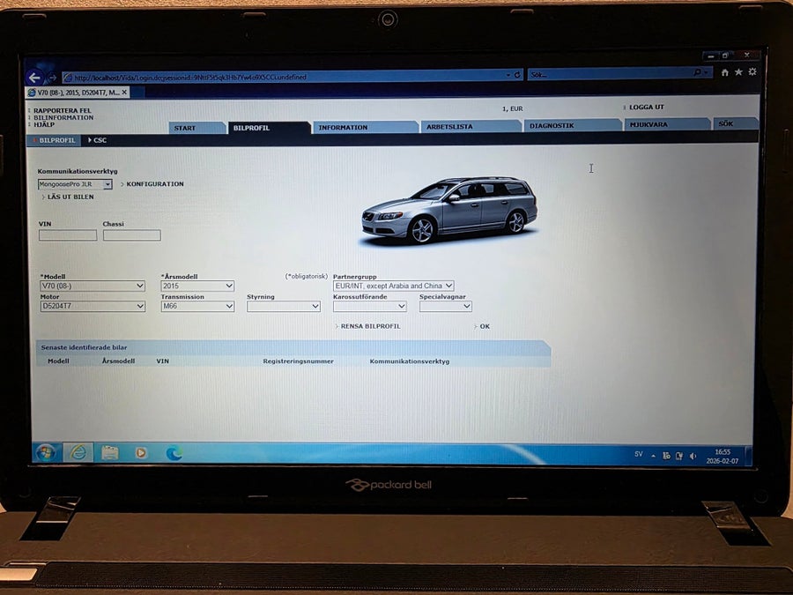
Task: Click the volume speaker tray icon
Action: 693,456
